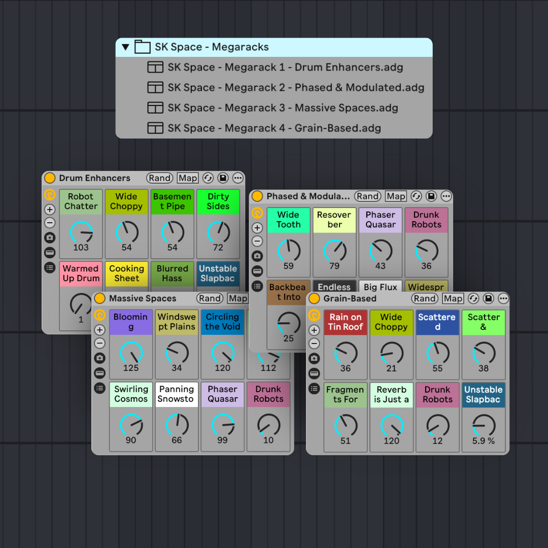Click the folder icon beside SK Space - Megaracks
548x548 pixels.
point(142,47)
